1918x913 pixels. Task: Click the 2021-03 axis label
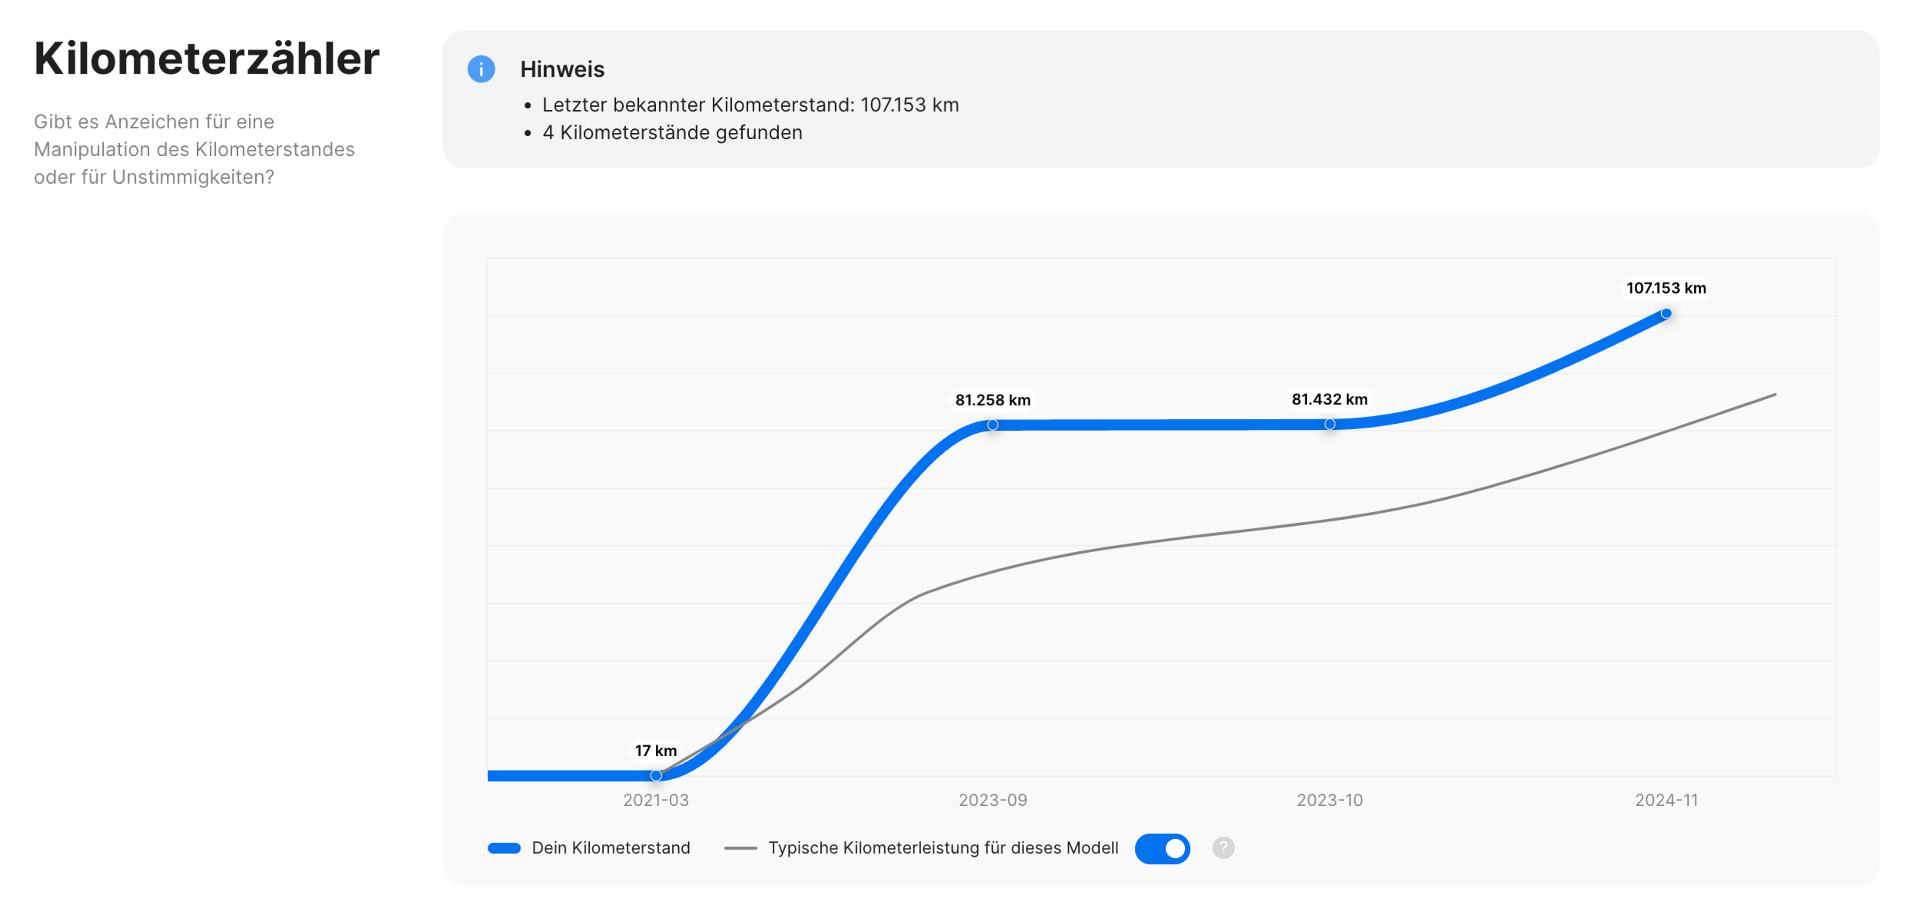(x=656, y=800)
